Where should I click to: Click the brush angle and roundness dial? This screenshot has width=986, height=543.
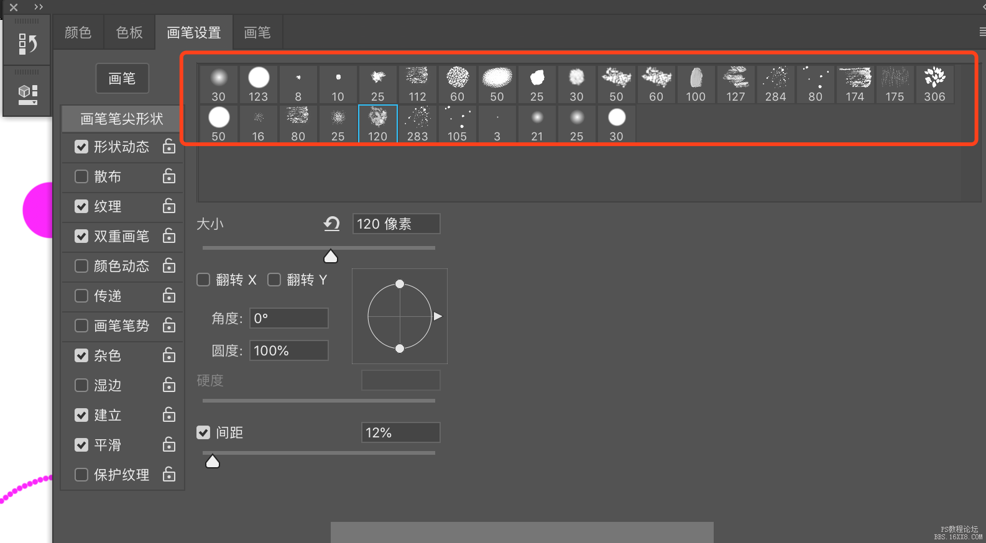click(x=400, y=316)
